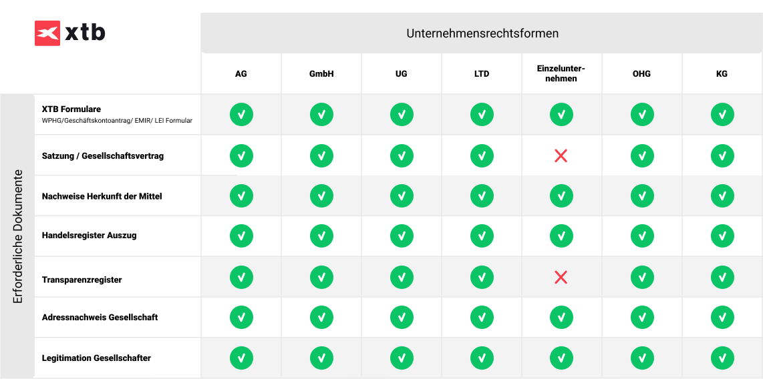This screenshot has width=763, height=391.
Task: Click Einzelunternehmen checkmark for Handelsregister Auszug
Action: 561,236
